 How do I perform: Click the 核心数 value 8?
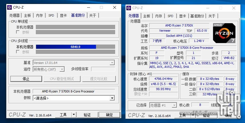[x=200, y=105]
